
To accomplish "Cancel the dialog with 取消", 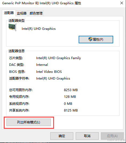I will (87, 136).
